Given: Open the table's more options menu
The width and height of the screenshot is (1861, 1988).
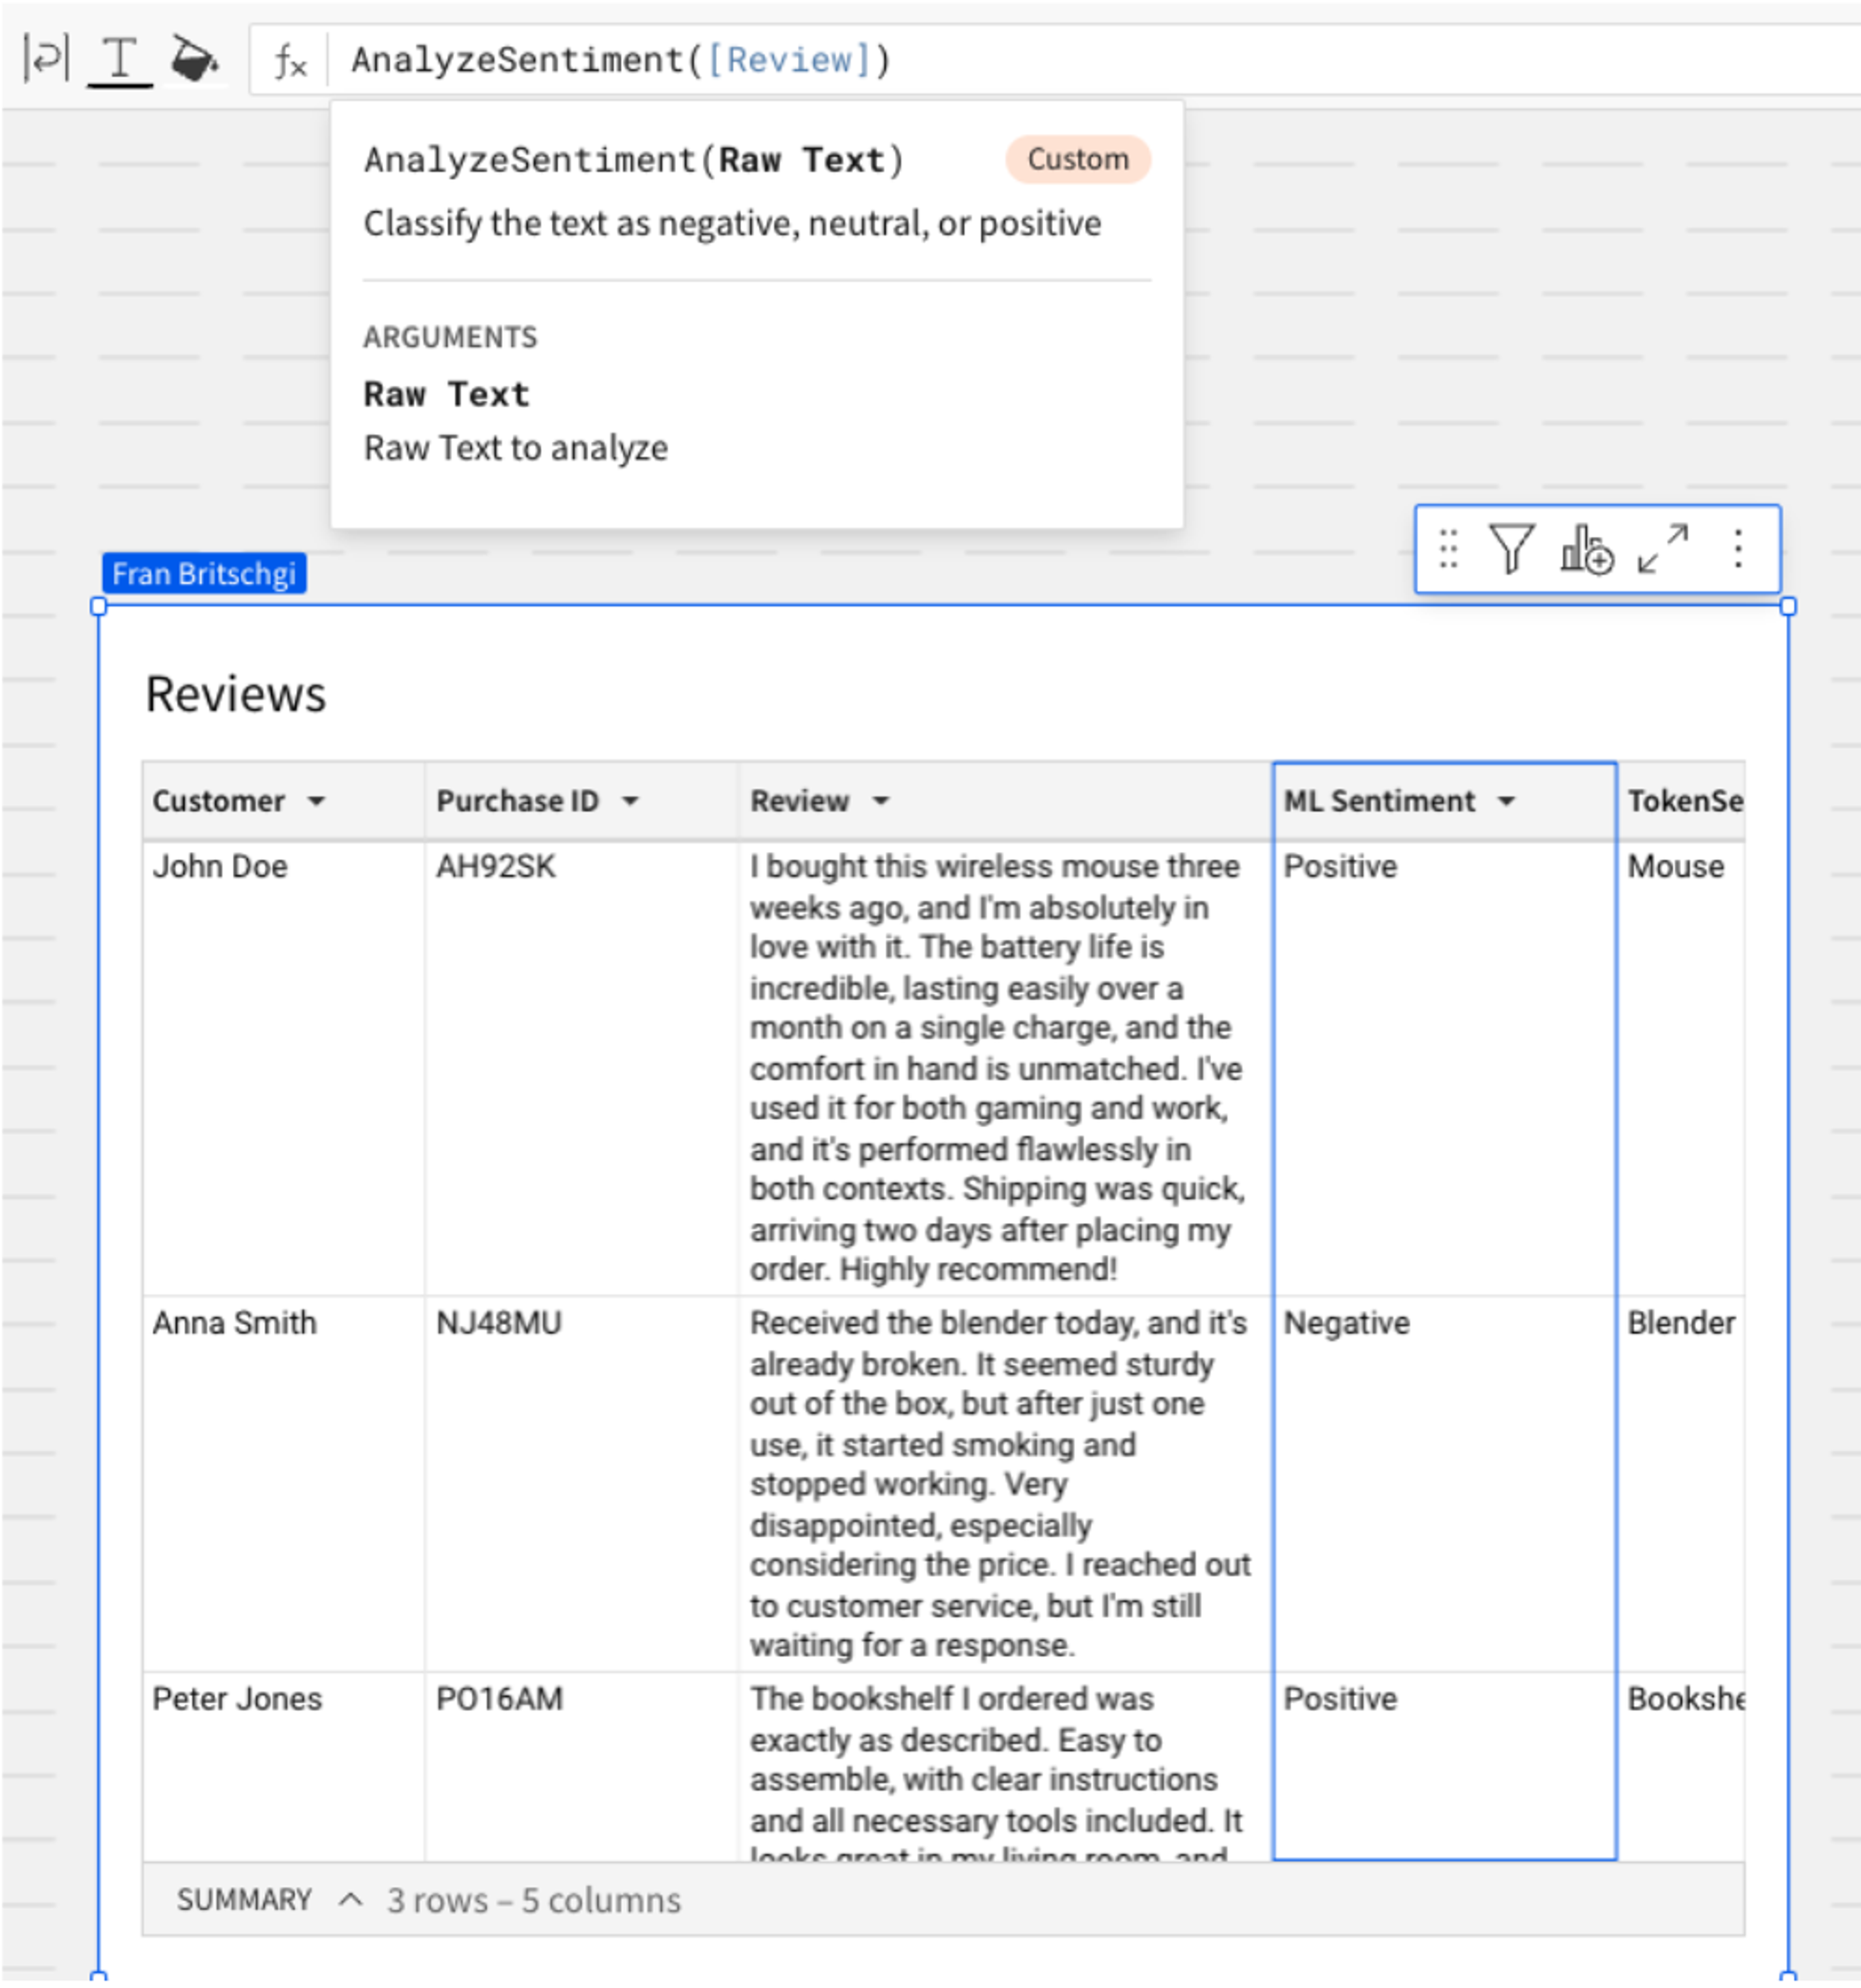Looking at the screenshot, I should point(1738,549).
